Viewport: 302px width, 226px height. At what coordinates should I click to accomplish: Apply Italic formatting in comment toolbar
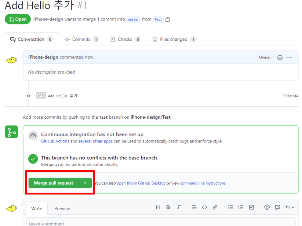coord(179,207)
